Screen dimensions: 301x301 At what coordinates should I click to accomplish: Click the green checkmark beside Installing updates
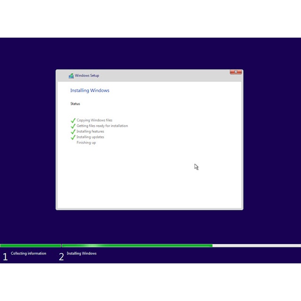pyautogui.click(x=73, y=137)
